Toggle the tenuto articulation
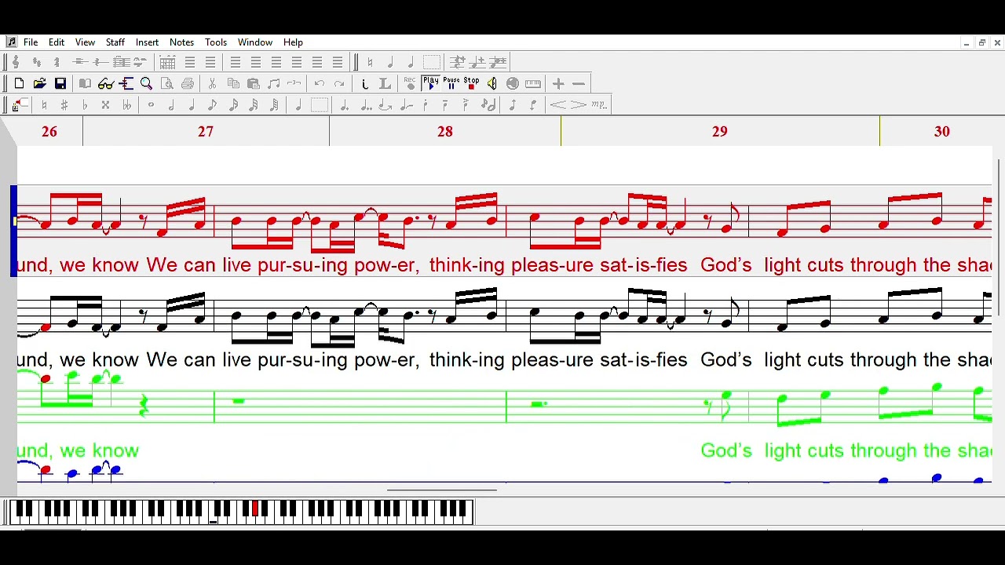This screenshot has height=565, width=1005. click(445, 105)
